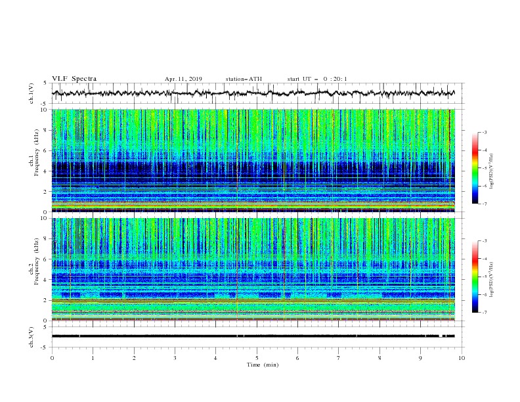Viewport: 520px width, 402px height.
Task: Click the "-7" tick on ch.2 colorbar
Action: (485, 313)
